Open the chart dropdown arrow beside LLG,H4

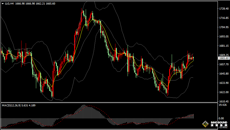(3, 3)
